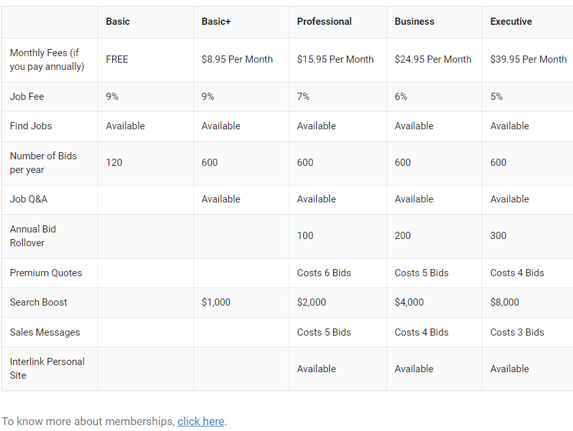Select the $8.95 Per Month cell
The width and height of the screenshot is (573, 431).
[x=237, y=59]
